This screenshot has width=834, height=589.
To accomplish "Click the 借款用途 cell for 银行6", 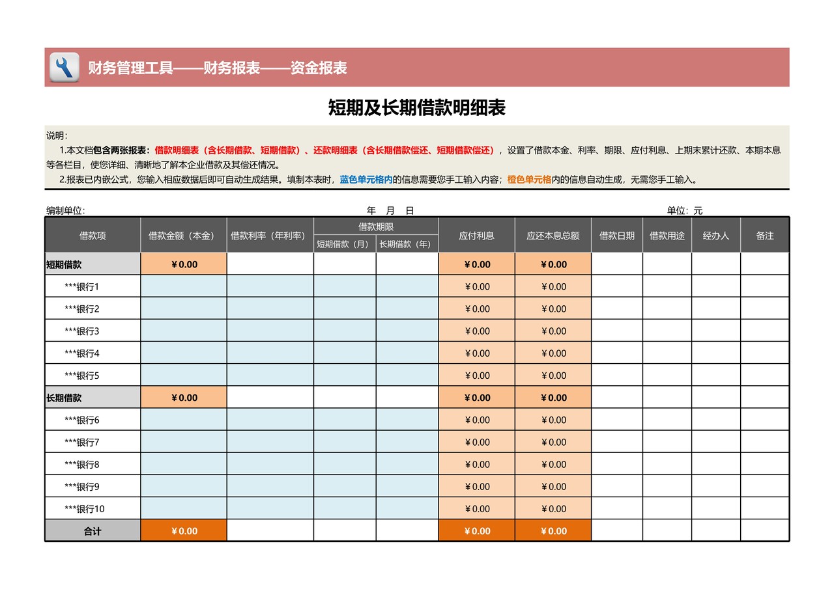I will (666, 420).
